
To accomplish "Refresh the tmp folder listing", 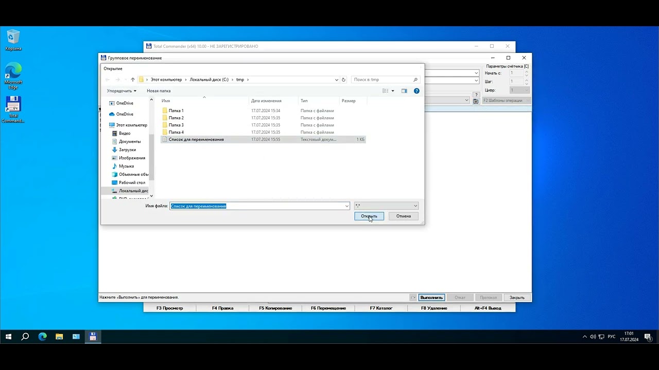I will [x=343, y=80].
